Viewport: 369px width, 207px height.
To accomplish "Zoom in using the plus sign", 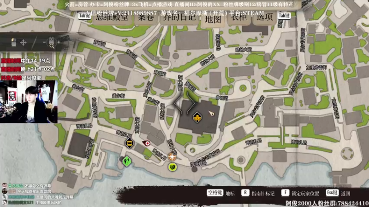I will pos(59,42).
